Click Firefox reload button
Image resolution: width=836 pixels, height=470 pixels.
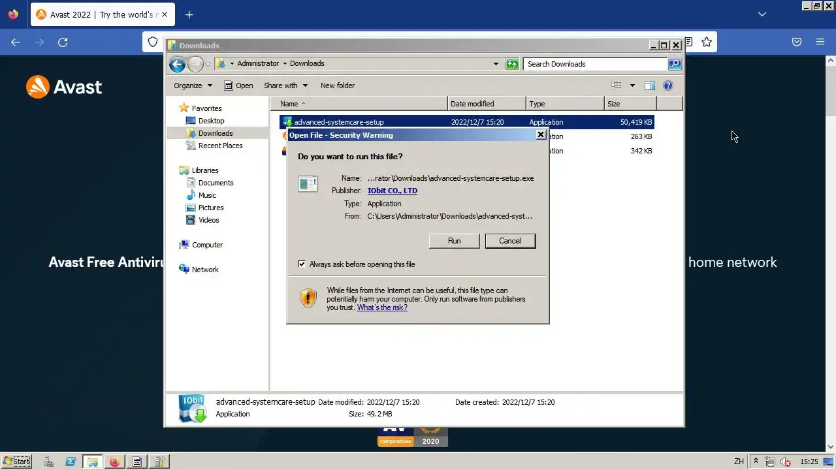click(x=63, y=42)
